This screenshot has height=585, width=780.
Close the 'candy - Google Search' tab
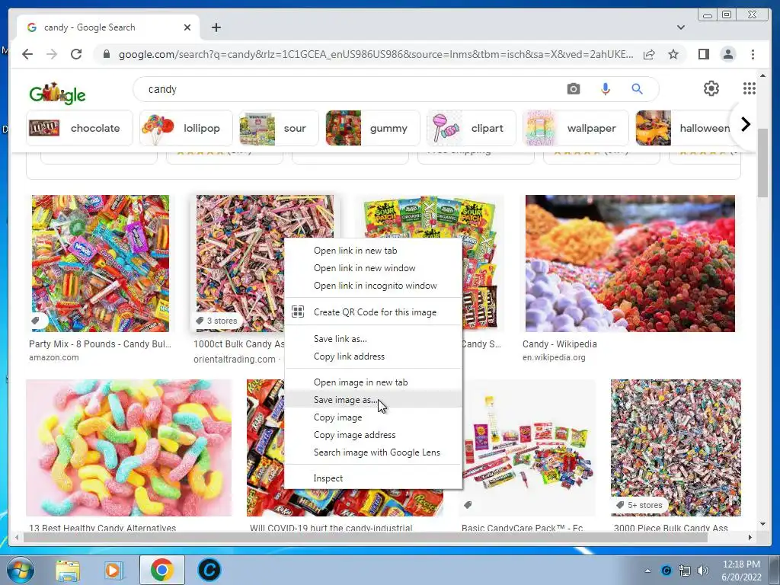click(x=187, y=27)
